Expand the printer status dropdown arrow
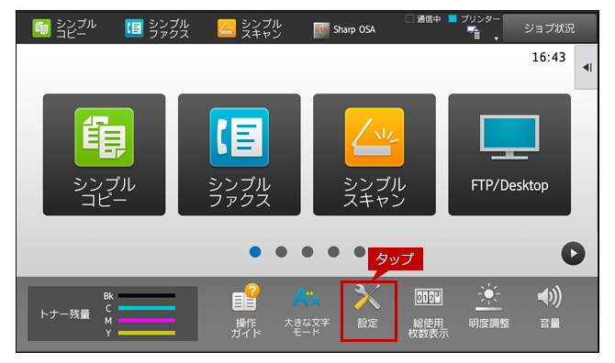This screenshot has height=363, width=615. click(x=496, y=38)
